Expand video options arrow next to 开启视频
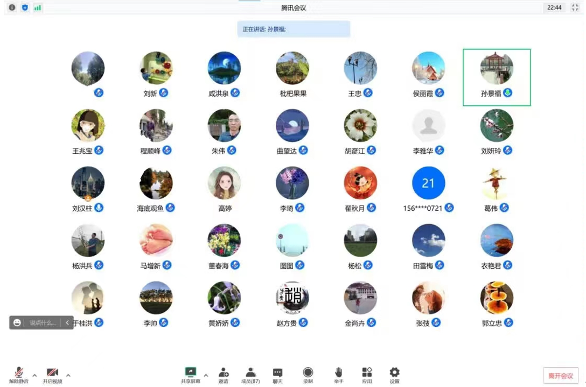Image resolution: width=586 pixels, height=387 pixels. [68, 375]
